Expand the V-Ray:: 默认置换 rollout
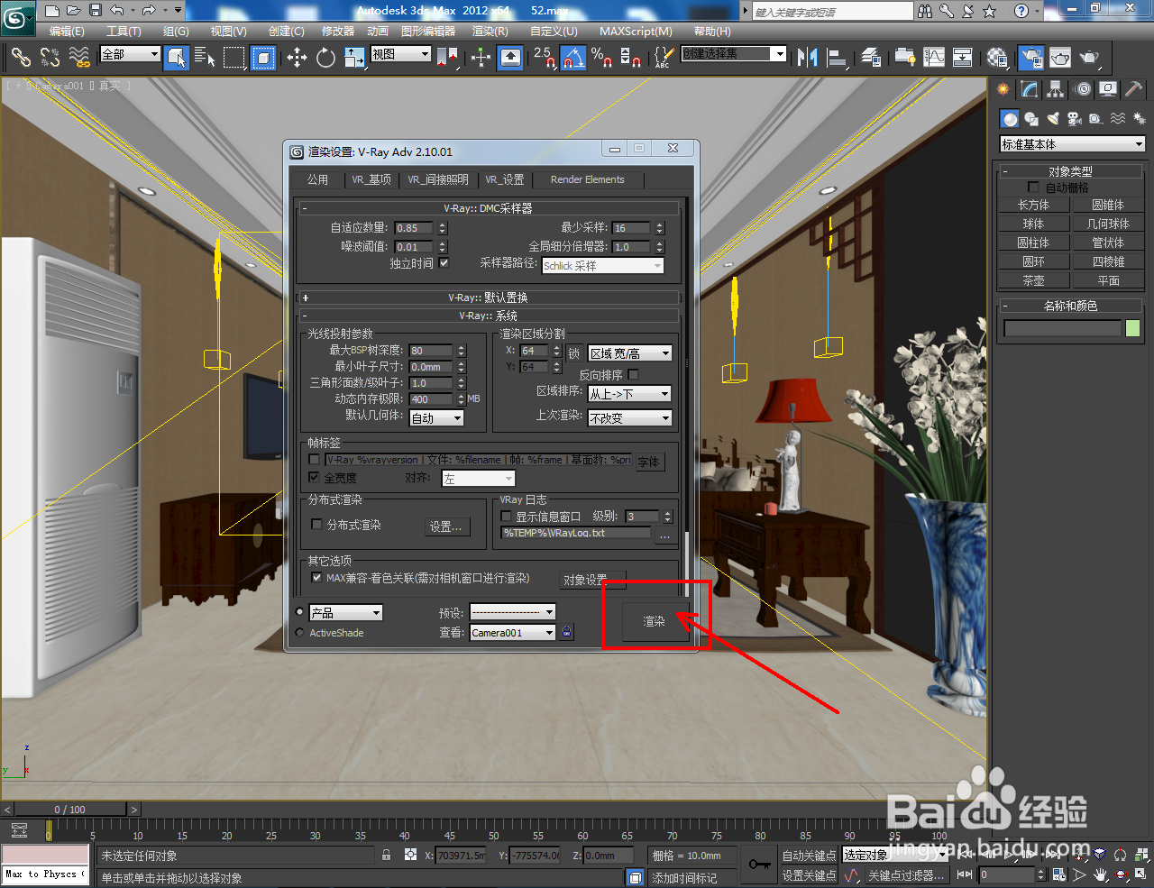Viewport: 1154px width, 888px height. pyautogui.click(x=488, y=298)
